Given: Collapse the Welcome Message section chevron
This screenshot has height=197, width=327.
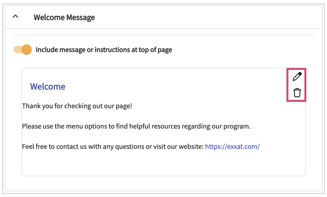Looking at the screenshot, I should 15,17.
